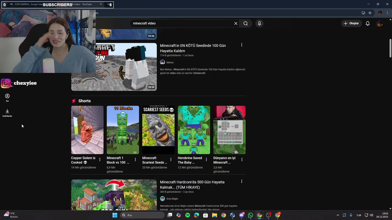
Task: Open YouTube account avatar menu
Action: (380, 24)
